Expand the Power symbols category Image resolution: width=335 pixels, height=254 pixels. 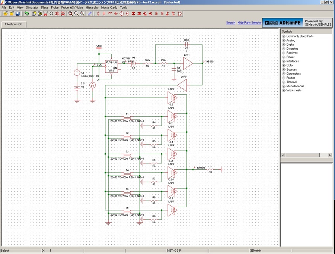click(284, 57)
